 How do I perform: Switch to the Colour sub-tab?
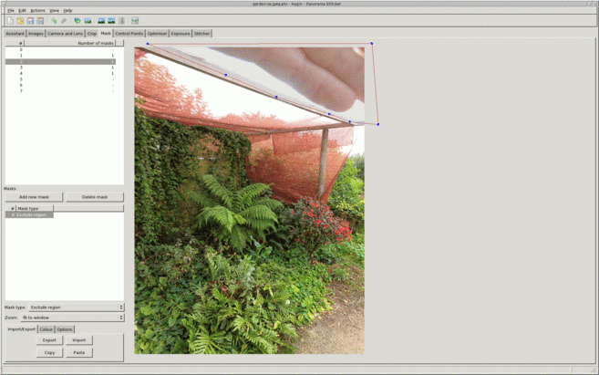click(46, 329)
